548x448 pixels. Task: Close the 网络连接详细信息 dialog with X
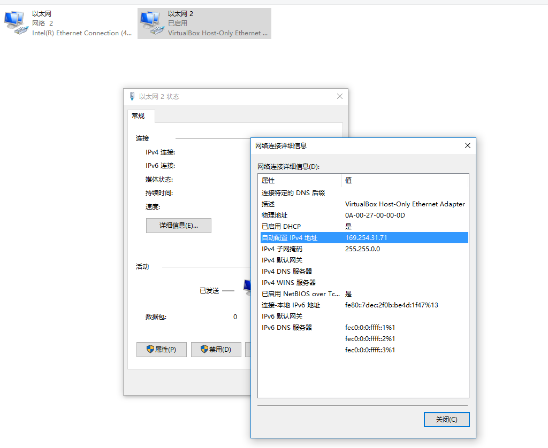pyautogui.click(x=468, y=145)
